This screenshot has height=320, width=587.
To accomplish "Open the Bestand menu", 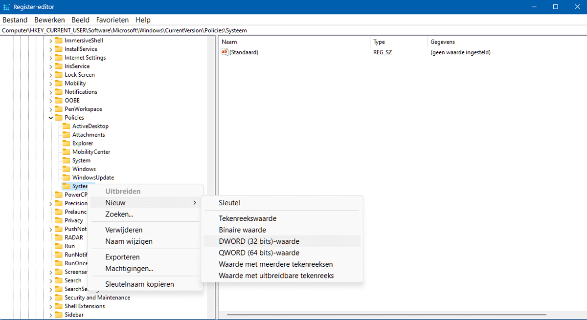I will (15, 20).
